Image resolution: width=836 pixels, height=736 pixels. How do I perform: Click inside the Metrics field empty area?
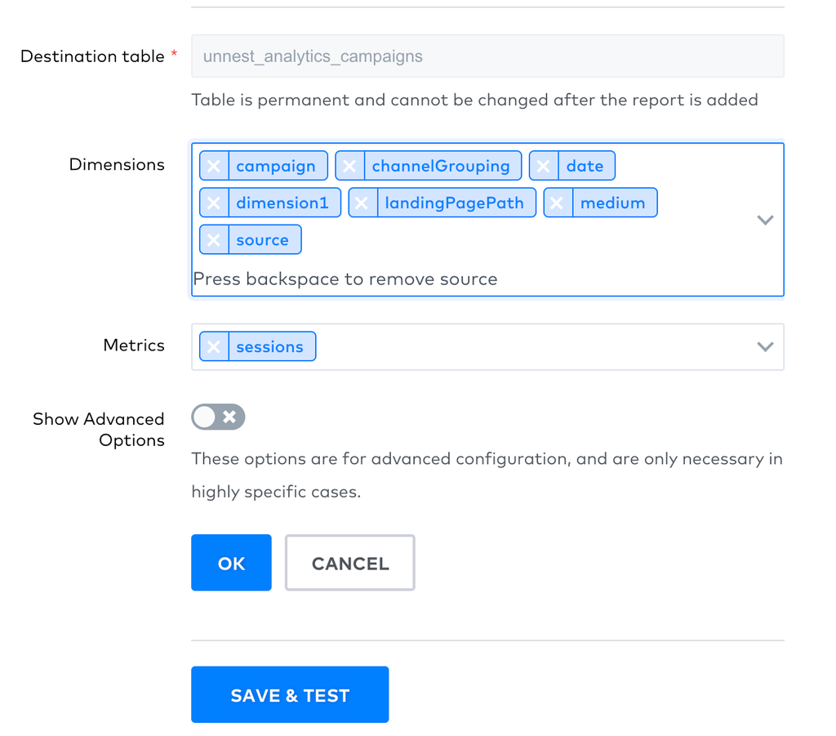click(x=531, y=347)
